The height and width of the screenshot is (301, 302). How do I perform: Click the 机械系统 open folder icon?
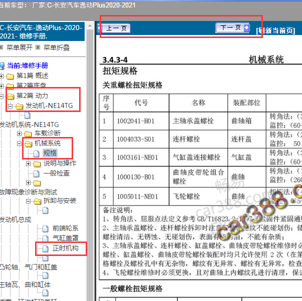click(28, 143)
